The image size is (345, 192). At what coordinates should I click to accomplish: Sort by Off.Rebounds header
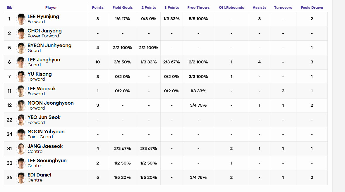(231, 8)
